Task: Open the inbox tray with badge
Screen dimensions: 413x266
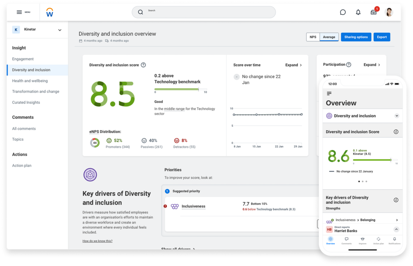Action: pos(374,12)
